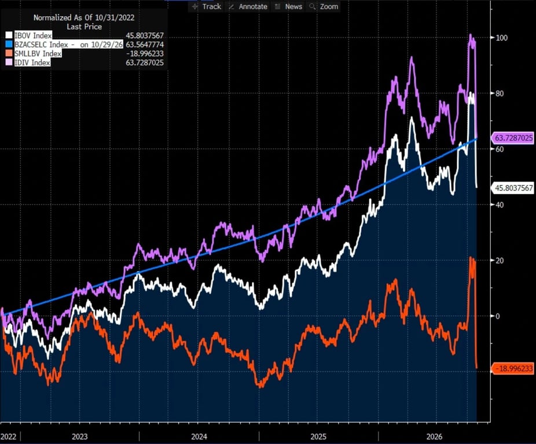536x444 pixels.
Task: Click the 0 label on the Y axis
Action: point(497,316)
